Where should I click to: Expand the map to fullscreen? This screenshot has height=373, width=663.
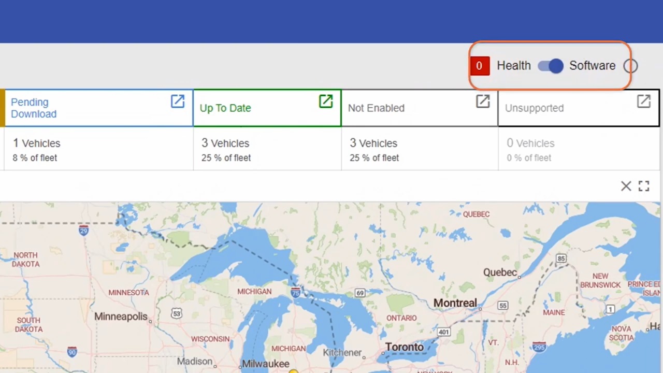(644, 187)
